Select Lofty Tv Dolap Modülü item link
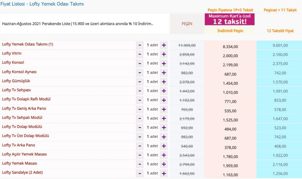302x179 pixels. pyautogui.click(x=22, y=127)
